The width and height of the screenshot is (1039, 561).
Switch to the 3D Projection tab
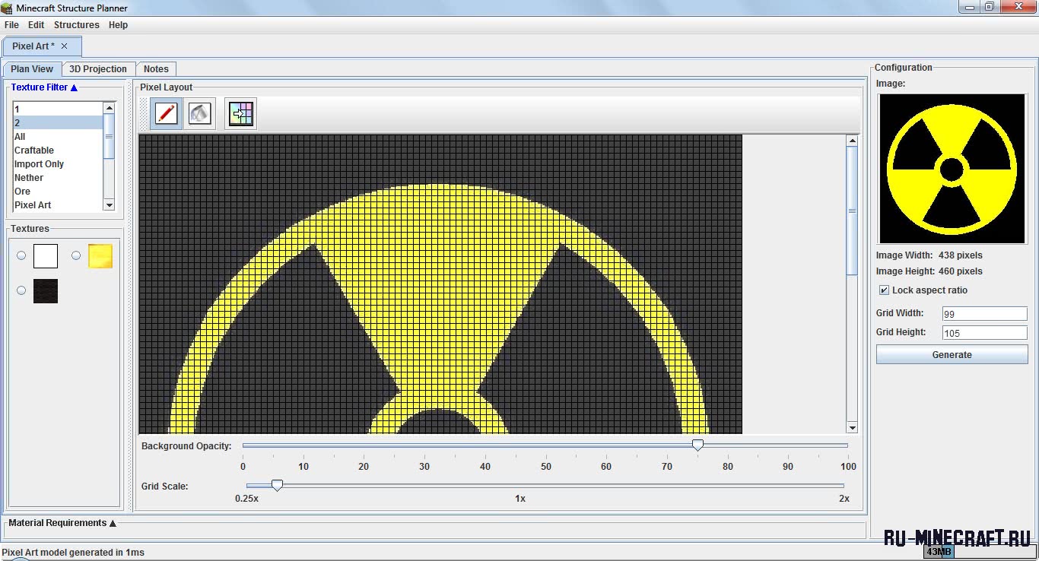pyautogui.click(x=98, y=69)
